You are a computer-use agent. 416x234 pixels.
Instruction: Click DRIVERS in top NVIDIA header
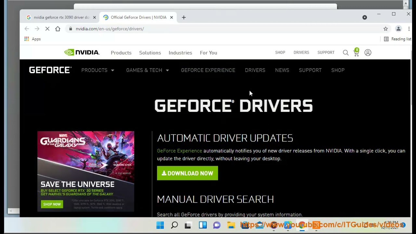point(301,53)
